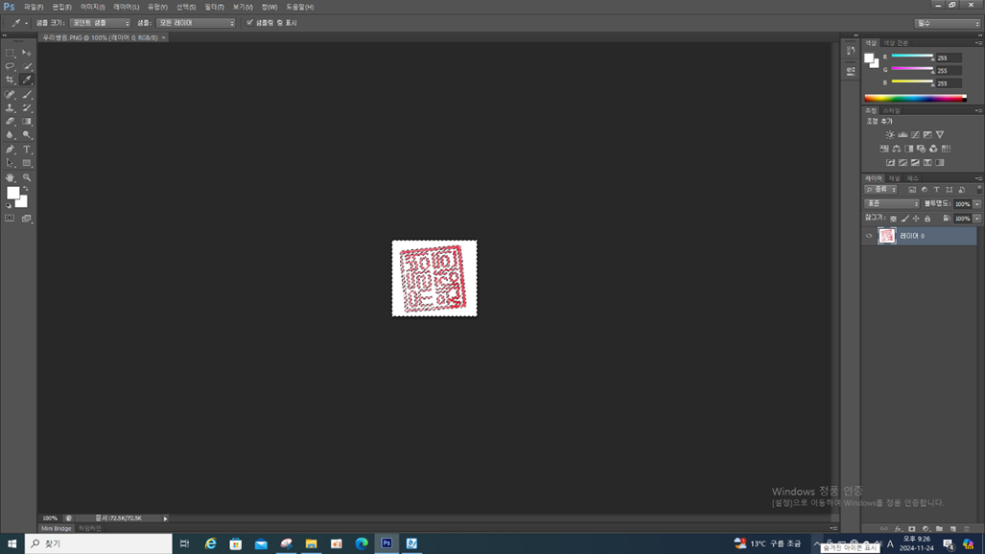Add Exposure adjustment
The height and width of the screenshot is (554, 985).
click(927, 135)
